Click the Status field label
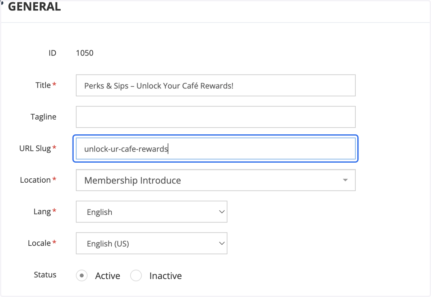431x297 pixels. click(x=45, y=275)
